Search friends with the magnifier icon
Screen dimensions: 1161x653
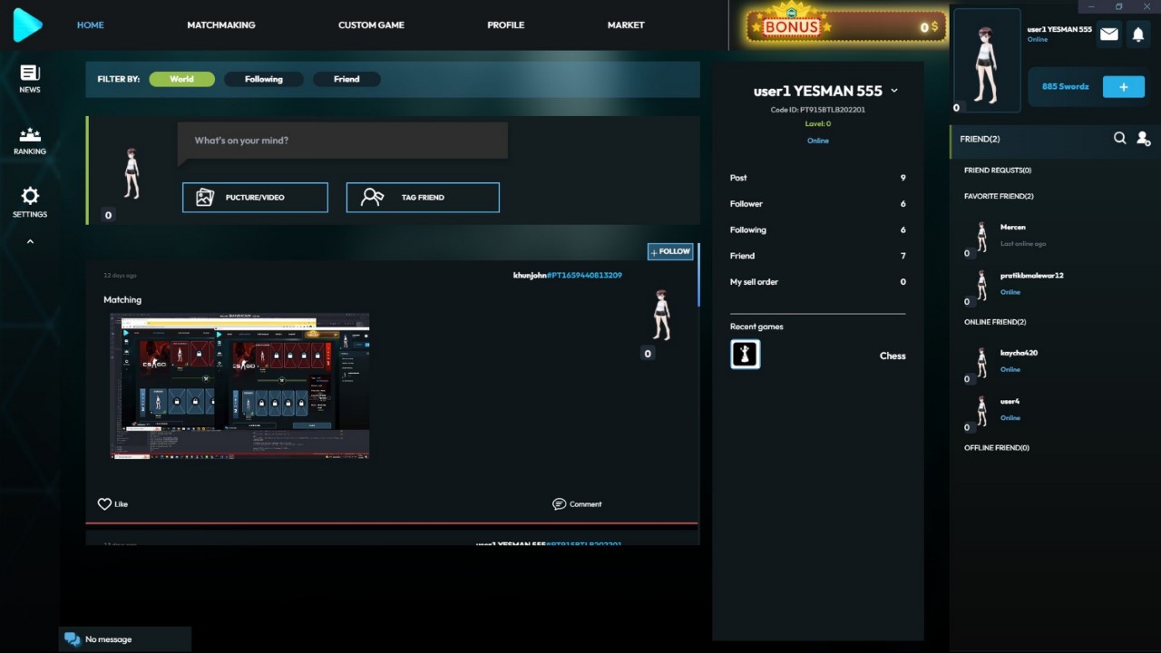(x=1120, y=138)
